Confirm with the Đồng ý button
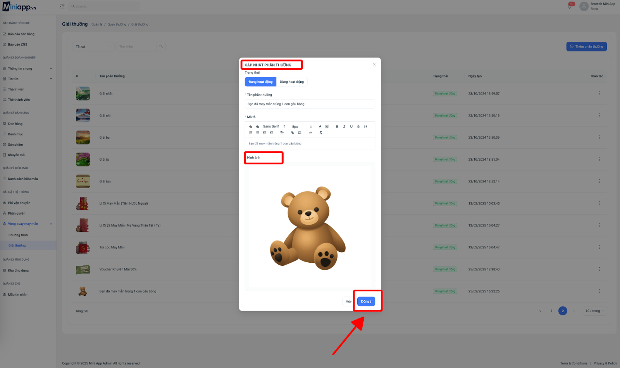 366,301
